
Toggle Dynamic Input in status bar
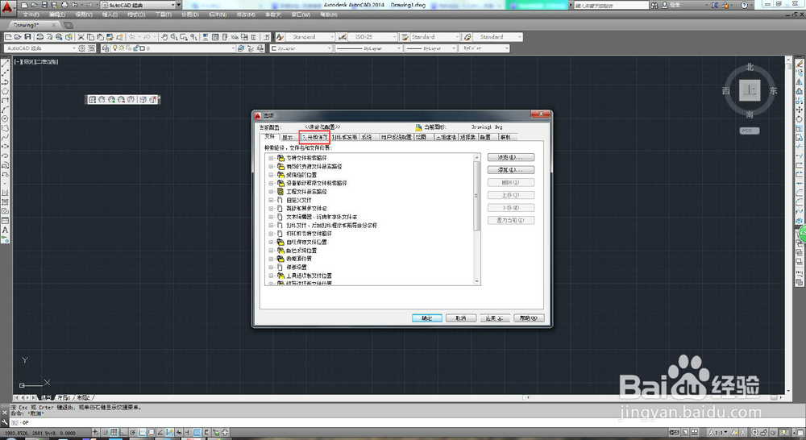click(178, 432)
